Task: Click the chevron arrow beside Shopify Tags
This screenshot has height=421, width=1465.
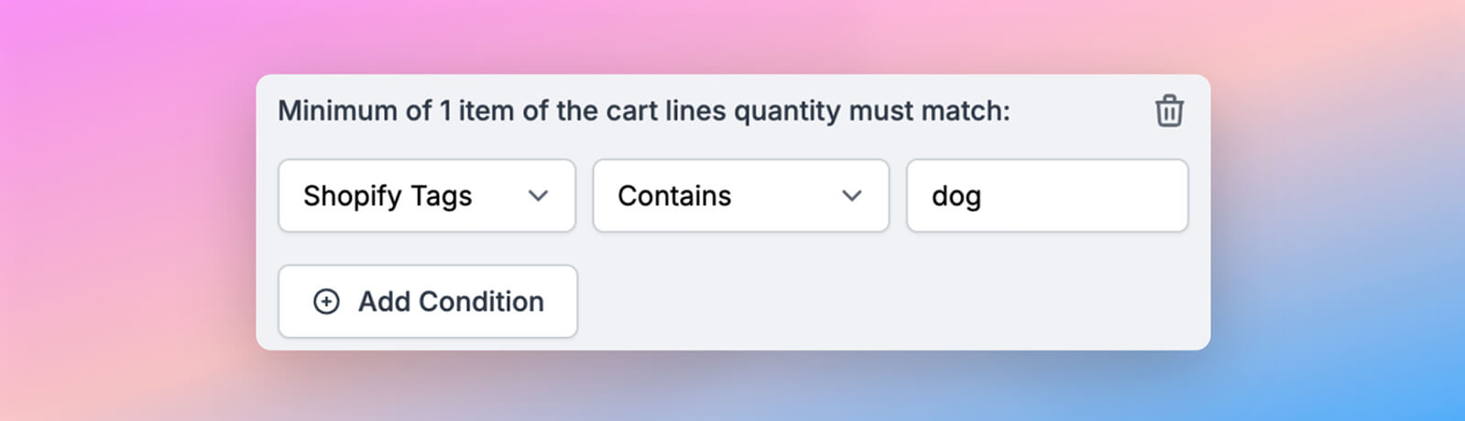Action: [x=539, y=196]
